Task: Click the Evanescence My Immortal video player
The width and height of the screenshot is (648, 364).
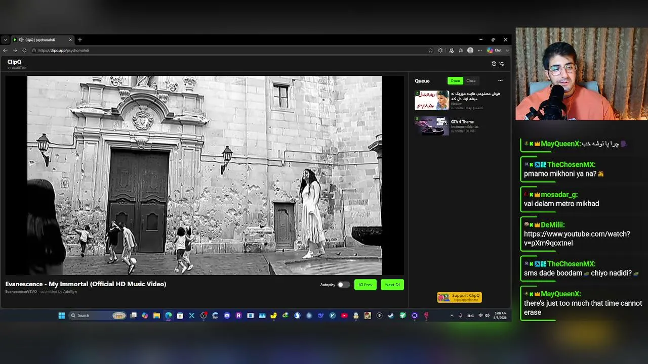Action: click(x=205, y=175)
